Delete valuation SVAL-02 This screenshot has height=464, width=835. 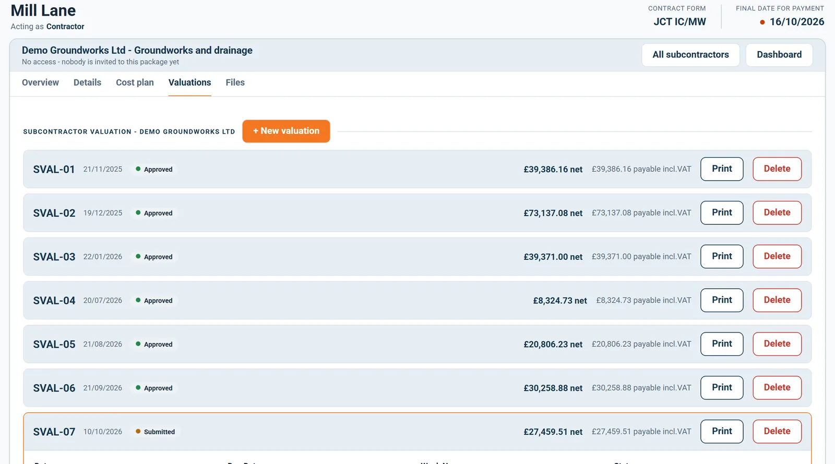point(777,213)
